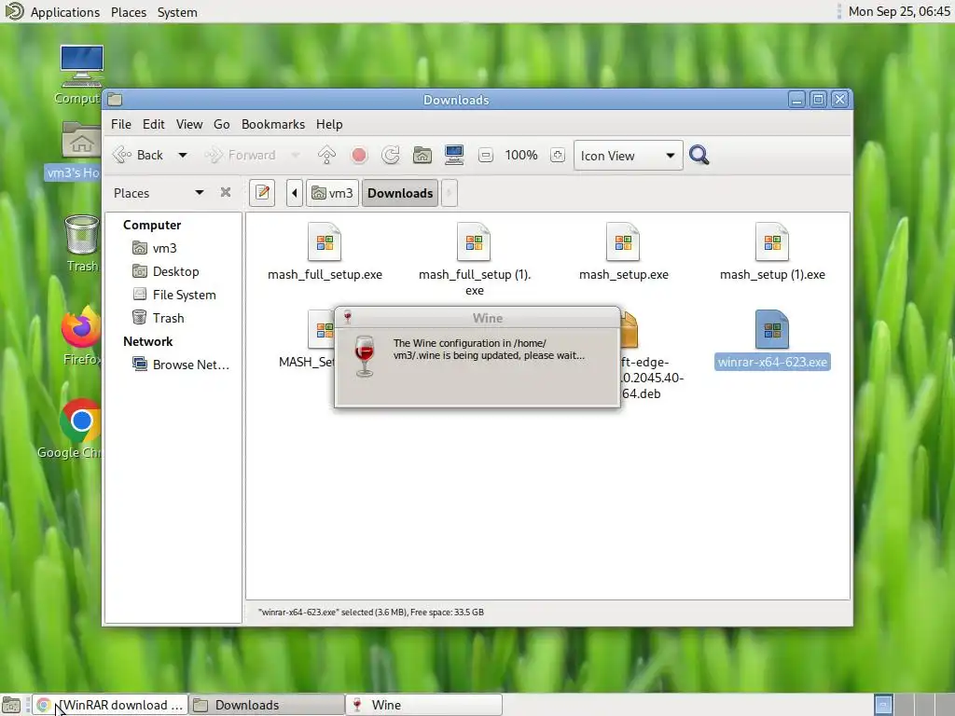Go to Home folder toolbar icon
Screen dimensions: 955x716
[422, 156]
